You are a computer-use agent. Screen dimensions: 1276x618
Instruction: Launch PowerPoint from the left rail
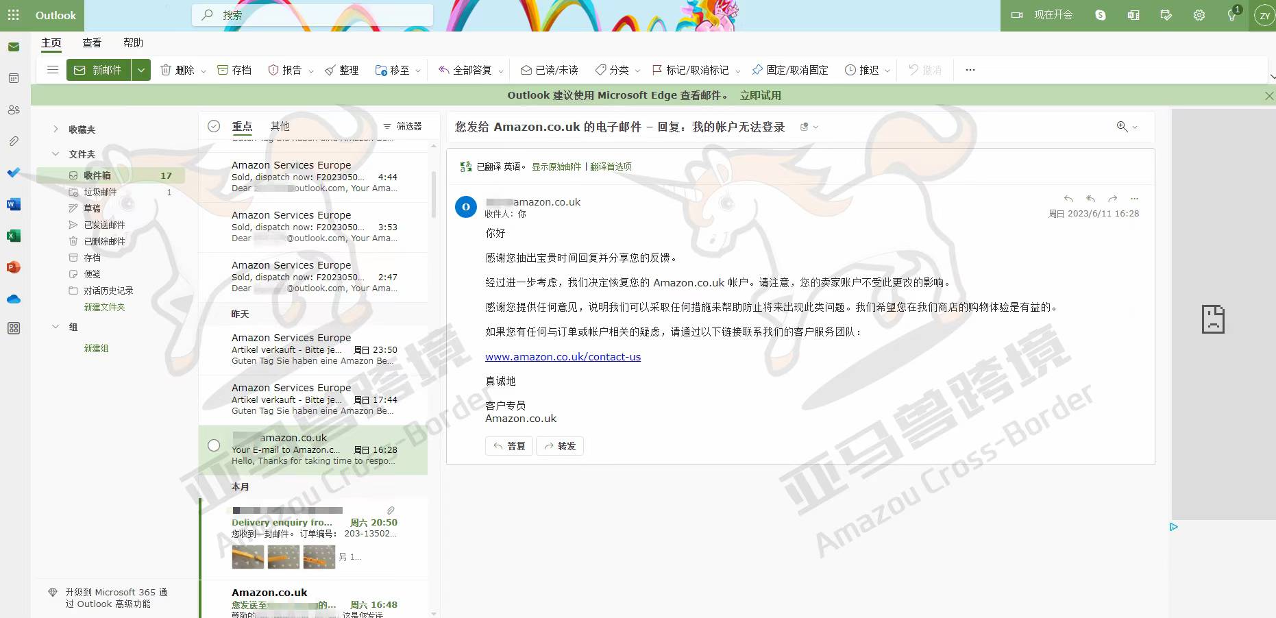point(14,267)
